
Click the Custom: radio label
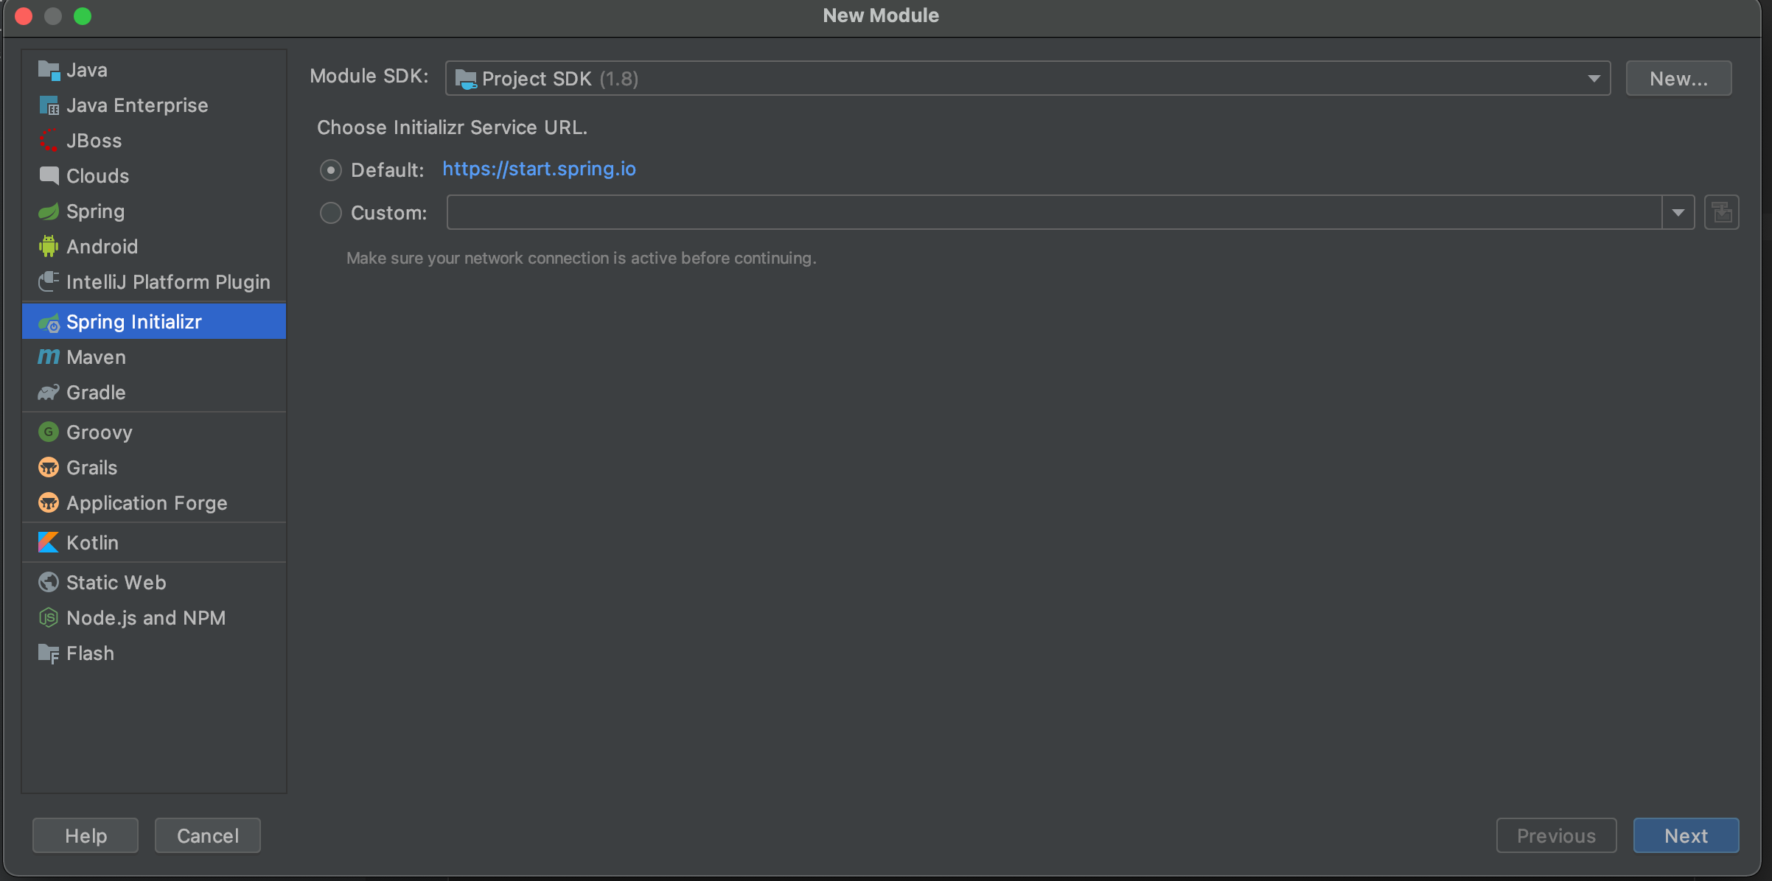tap(389, 213)
